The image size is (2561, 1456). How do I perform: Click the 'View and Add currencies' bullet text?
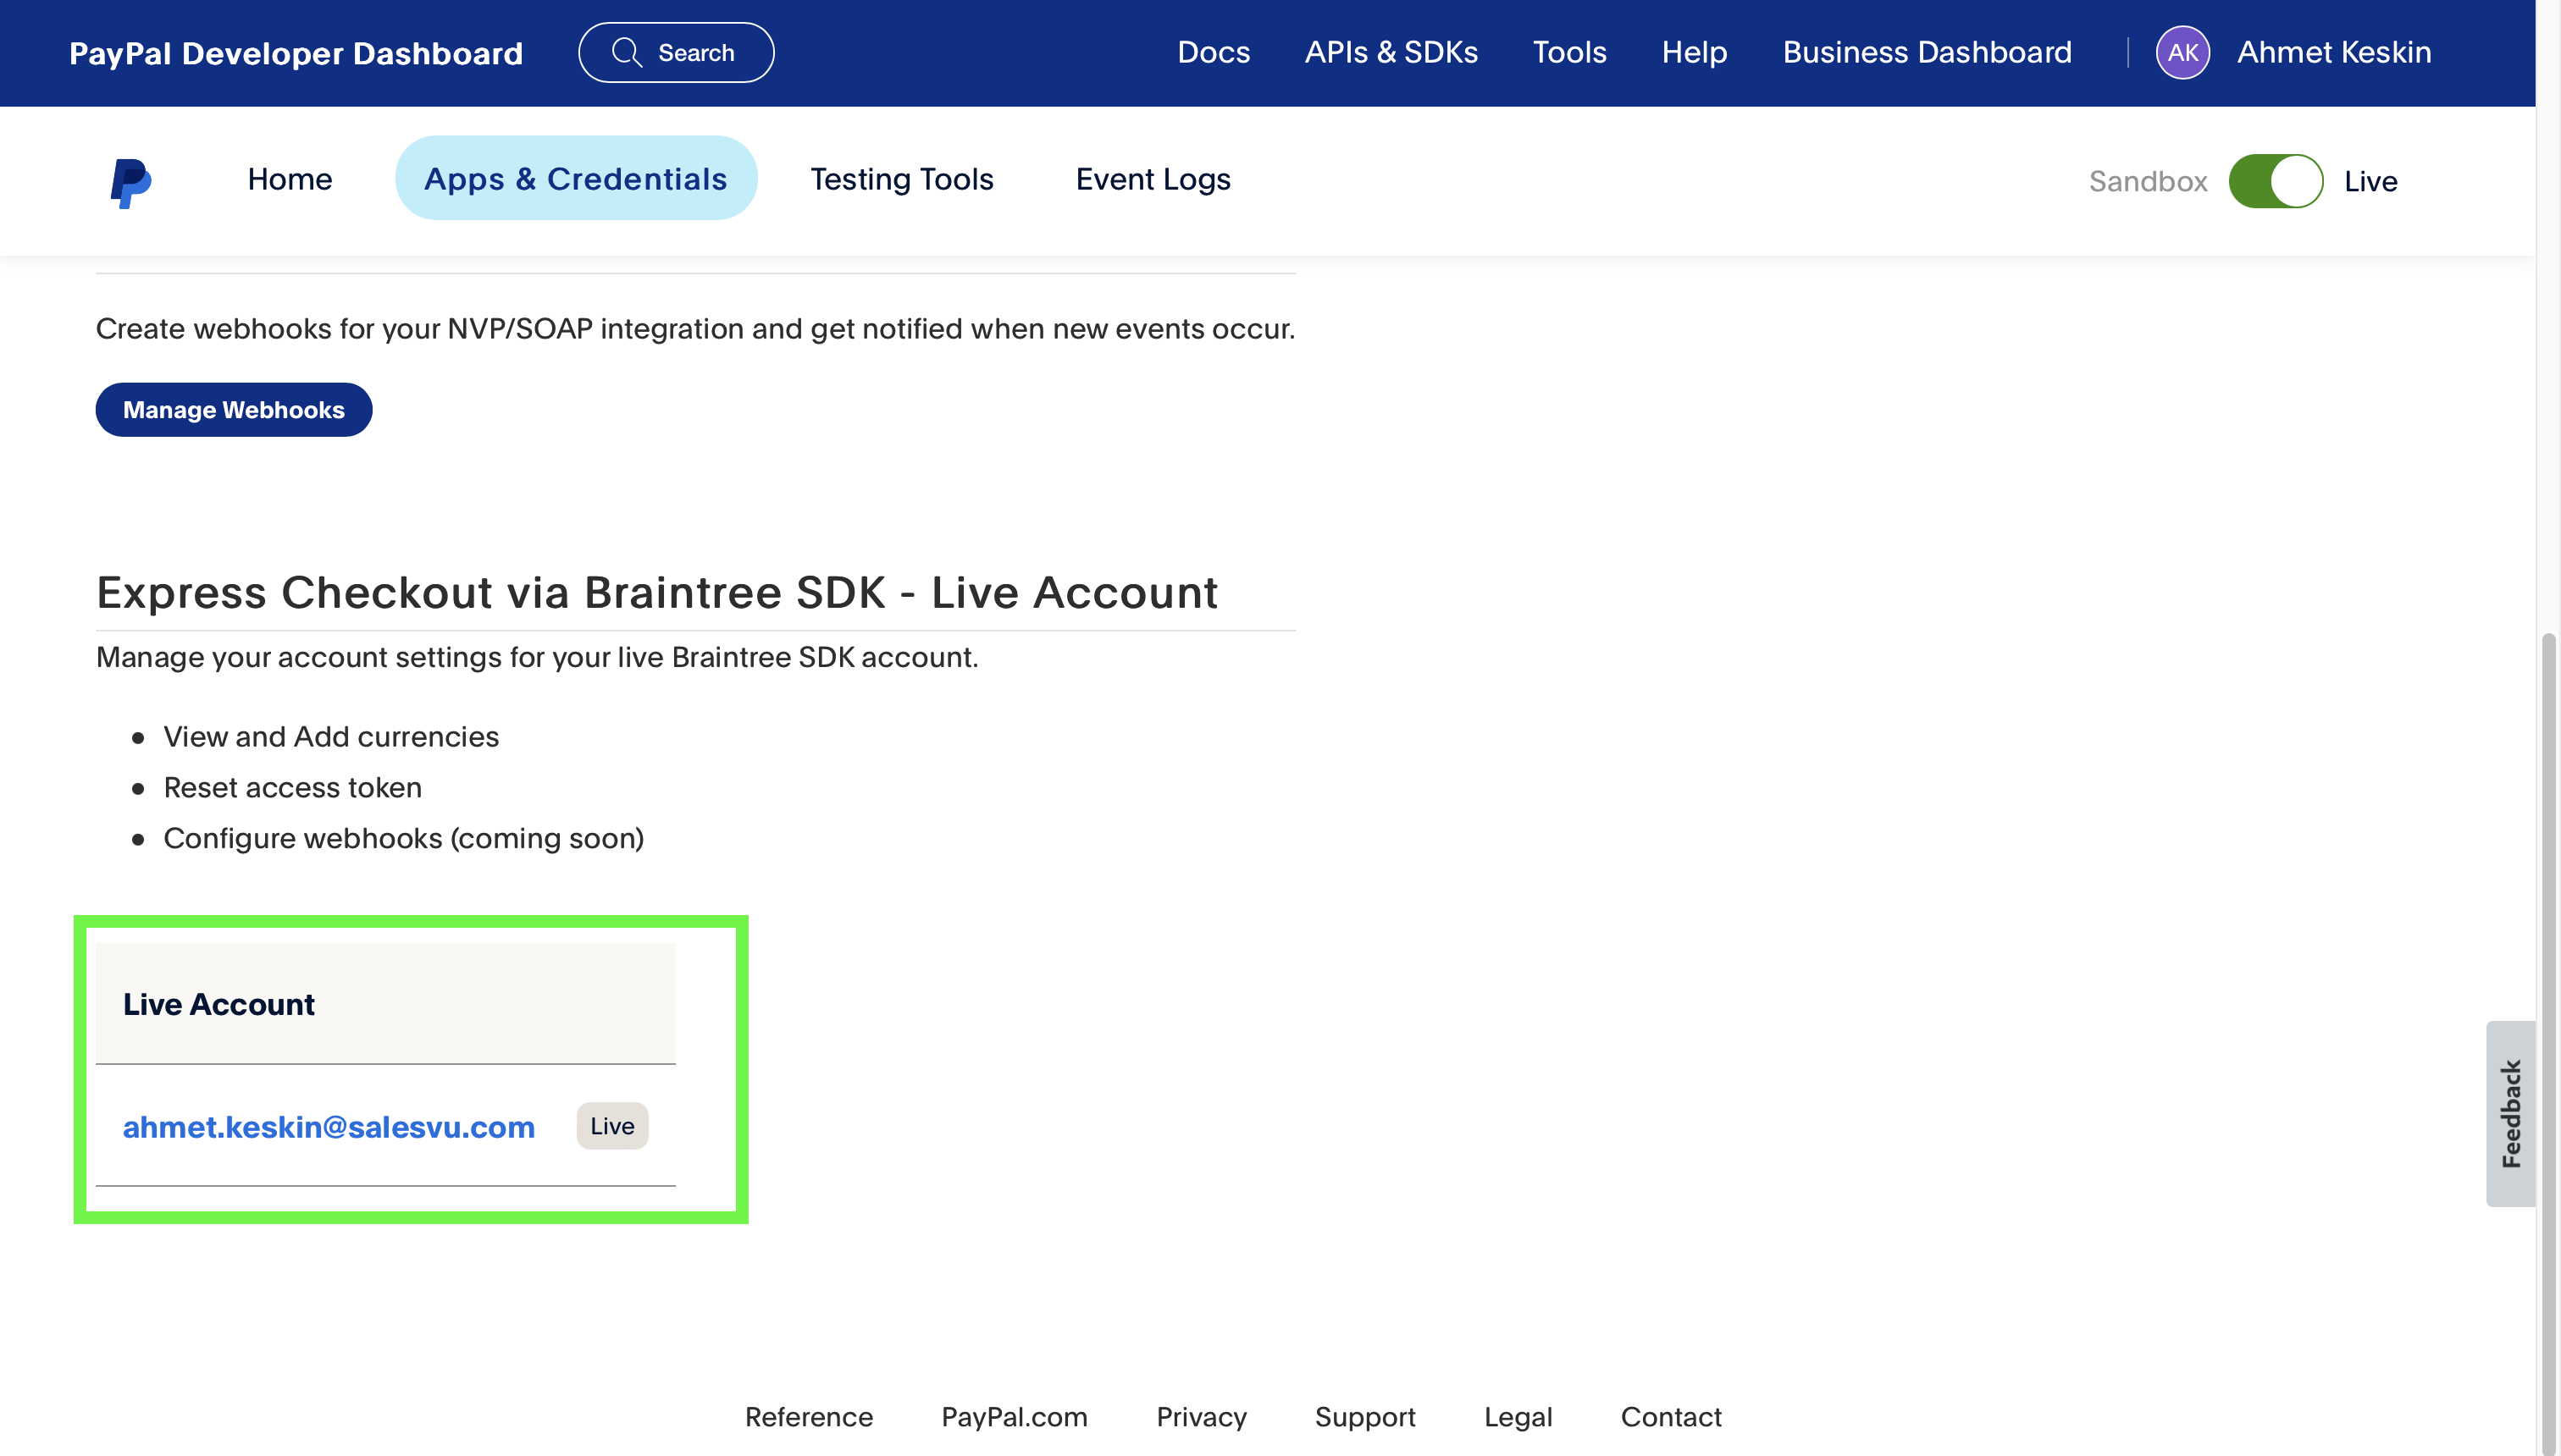[x=331, y=737]
